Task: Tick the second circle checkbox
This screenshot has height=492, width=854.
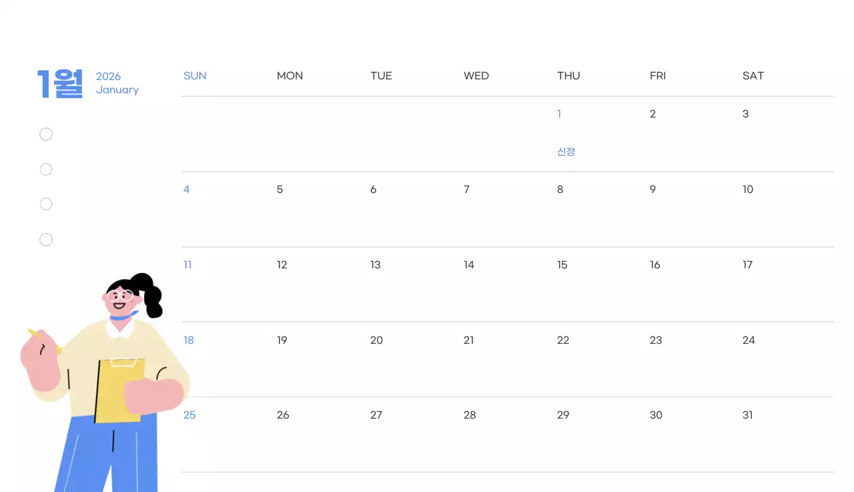Action: pyautogui.click(x=46, y=170)
